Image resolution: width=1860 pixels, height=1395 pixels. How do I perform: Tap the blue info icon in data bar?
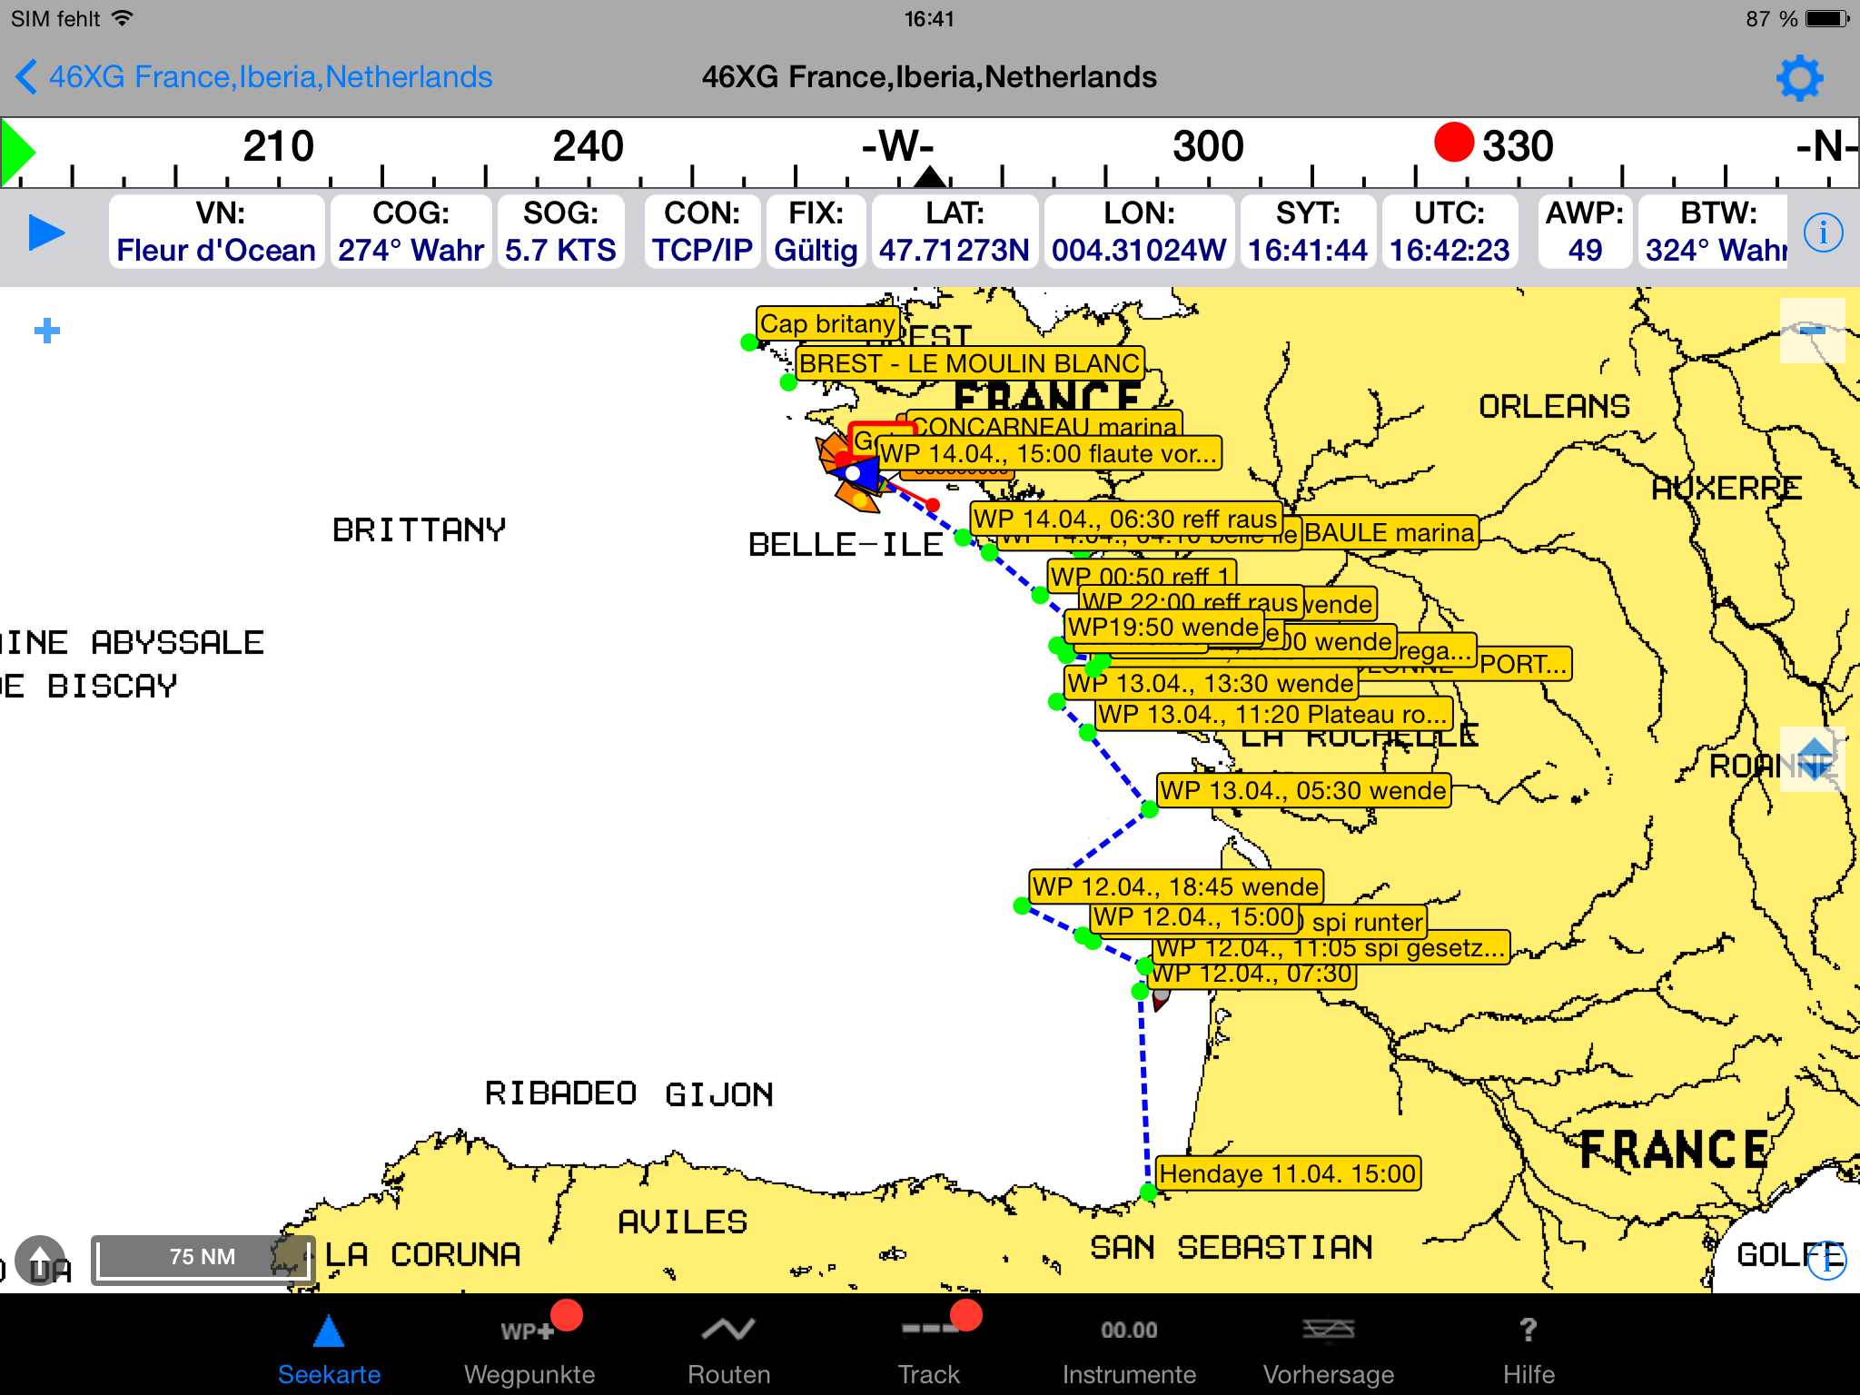tap(1823, 232)
